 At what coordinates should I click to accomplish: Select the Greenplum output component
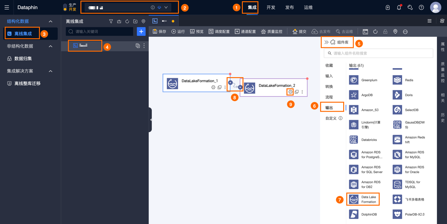coord(363,80)
